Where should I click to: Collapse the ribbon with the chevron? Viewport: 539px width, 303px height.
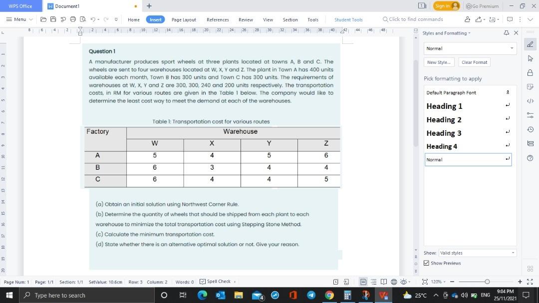pos(530,19)
